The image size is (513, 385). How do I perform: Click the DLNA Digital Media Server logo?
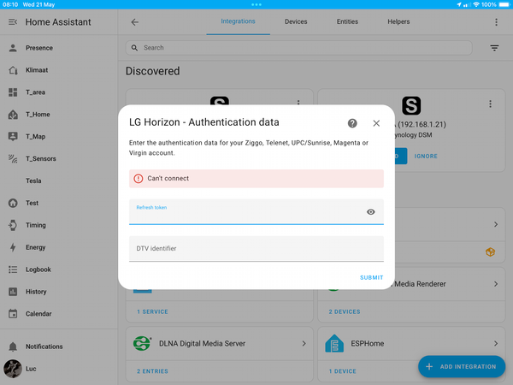pyautogui.click(x=142, y=343)
